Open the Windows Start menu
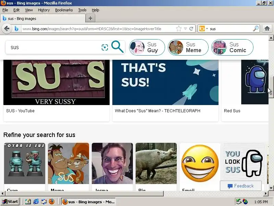This screenshot has width=274, height=206. click(x=10, y=202)
